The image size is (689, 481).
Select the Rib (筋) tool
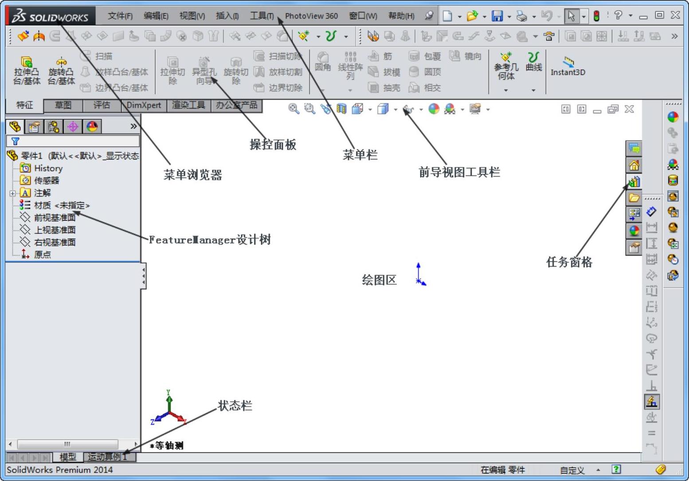click(381, 56)
